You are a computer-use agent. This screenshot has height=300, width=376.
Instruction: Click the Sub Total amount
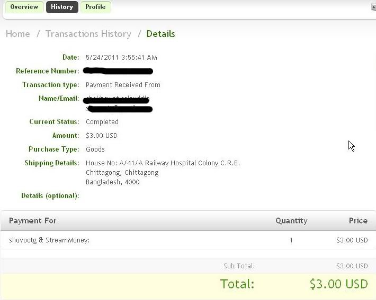[x=352, y=266]
